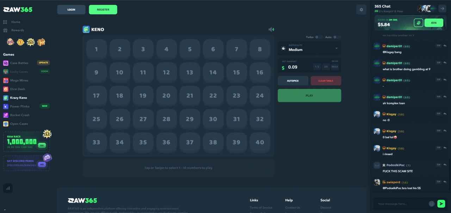
Task: Click the RAW365 logo in sidebar
Action: [x=18, y=9]
